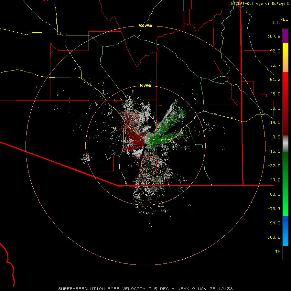Click the -32.0 legend value

click(x=274, y=166)
